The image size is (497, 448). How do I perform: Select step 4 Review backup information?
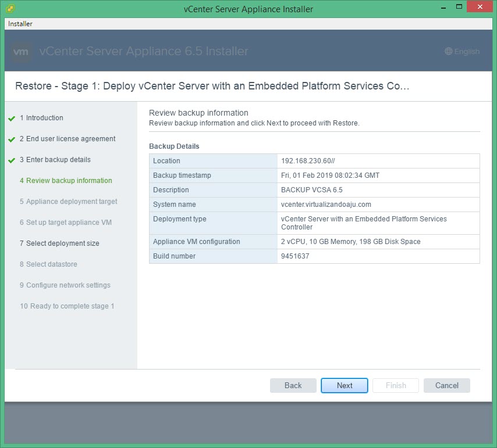[69, 181]
